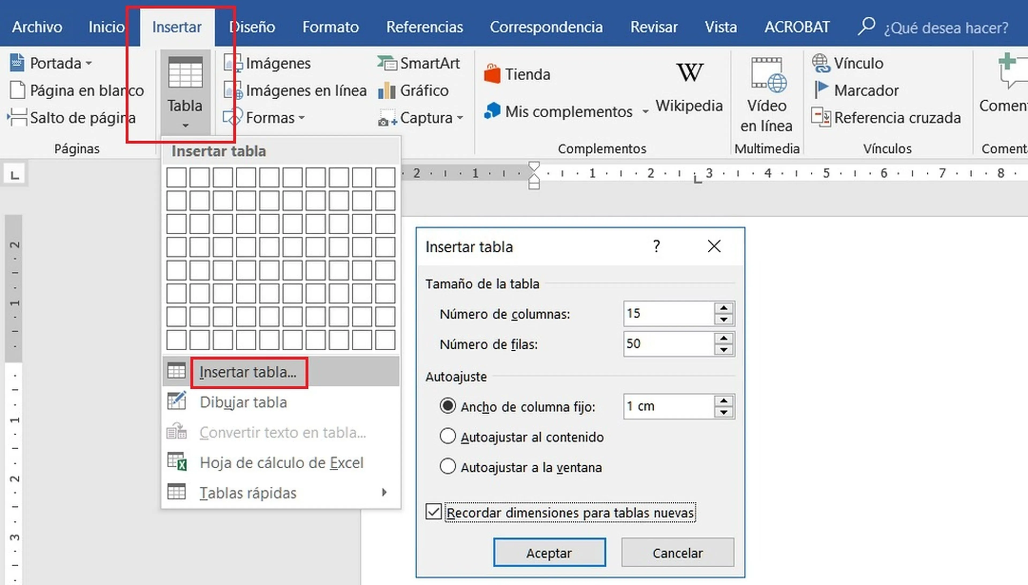Click the tab stop selector on ruler
Viewport: 1028px width, 585px height.
click(14, 174)
